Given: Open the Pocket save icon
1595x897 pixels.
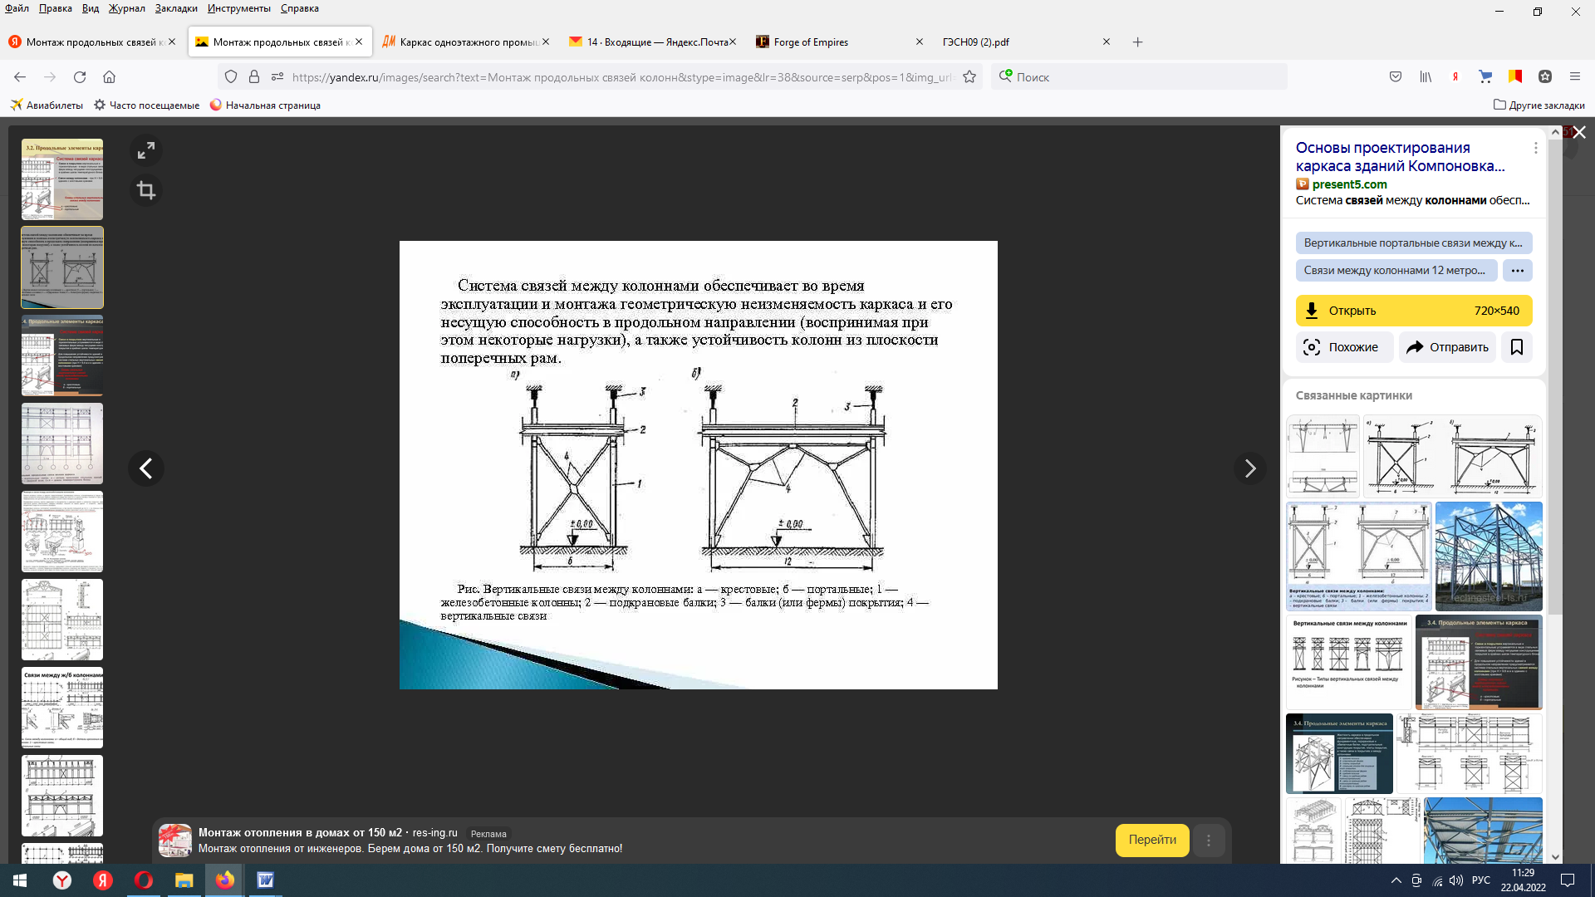Looking at the screenshot, I should coord(1396,77).
